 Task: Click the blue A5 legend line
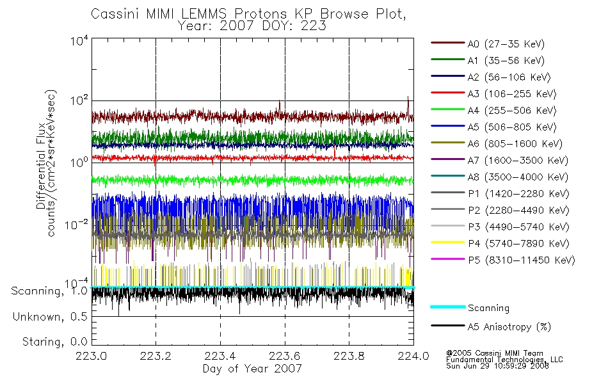pos(448,126)
